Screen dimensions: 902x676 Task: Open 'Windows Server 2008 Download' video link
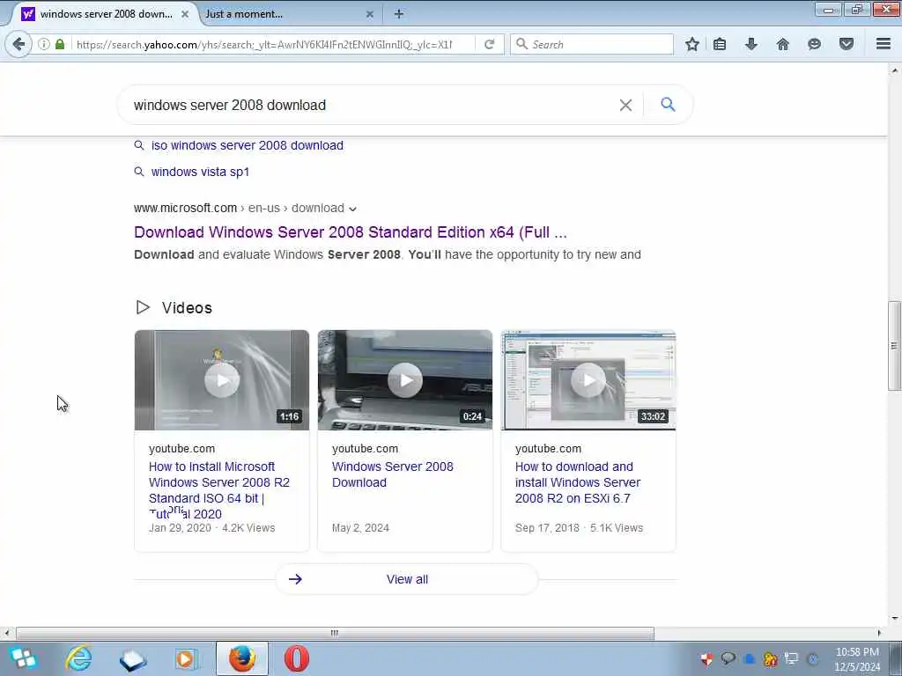(x=392, y=474)
